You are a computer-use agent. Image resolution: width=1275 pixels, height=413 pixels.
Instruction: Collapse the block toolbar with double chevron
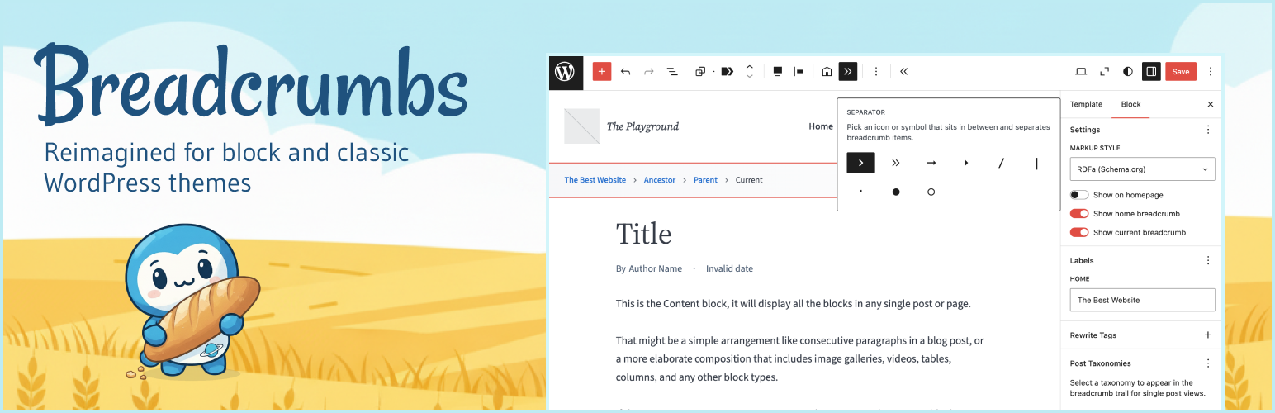coord(903,72)
